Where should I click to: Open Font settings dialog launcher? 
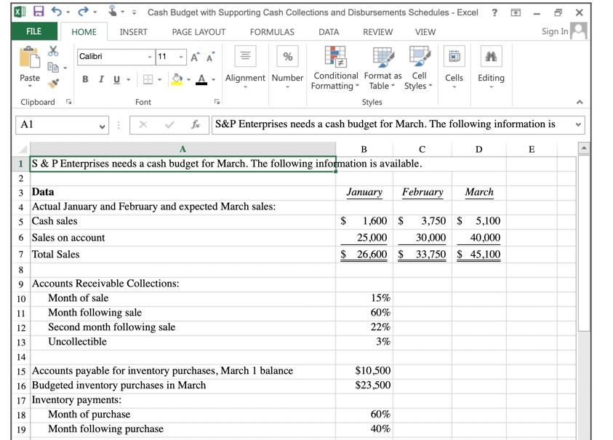[x=217, y=102]
